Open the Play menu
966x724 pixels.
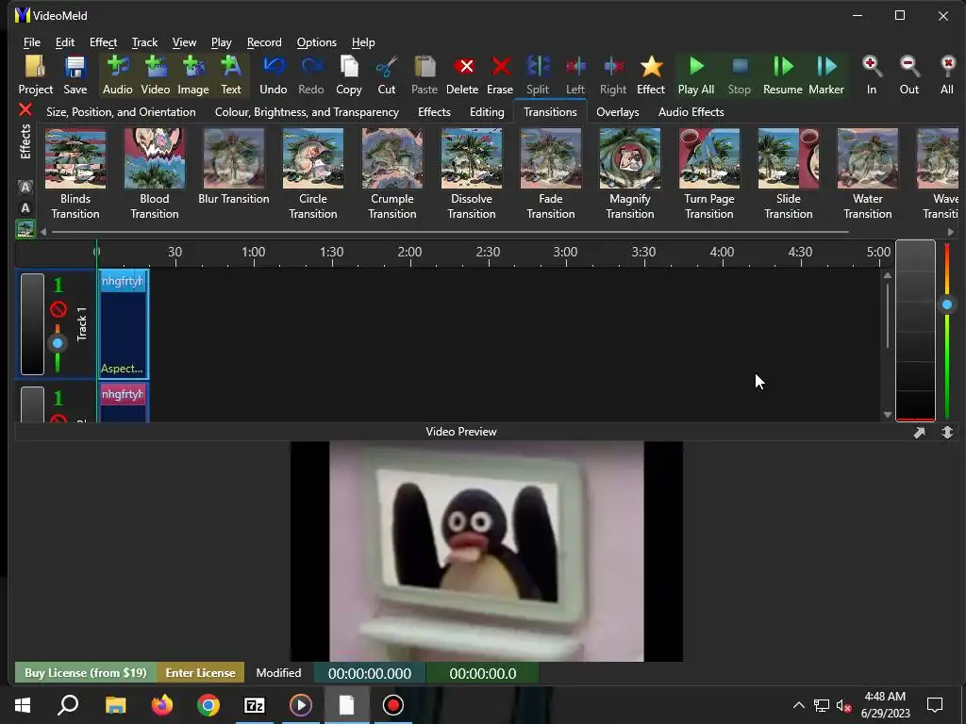pos(221,42)
